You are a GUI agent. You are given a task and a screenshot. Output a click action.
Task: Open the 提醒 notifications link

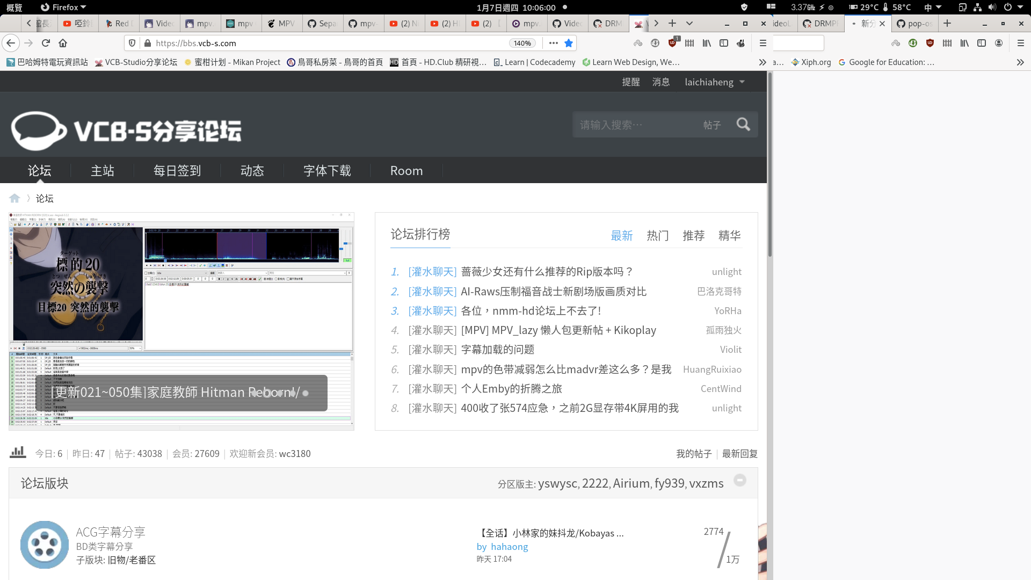(x=631, y=82)
